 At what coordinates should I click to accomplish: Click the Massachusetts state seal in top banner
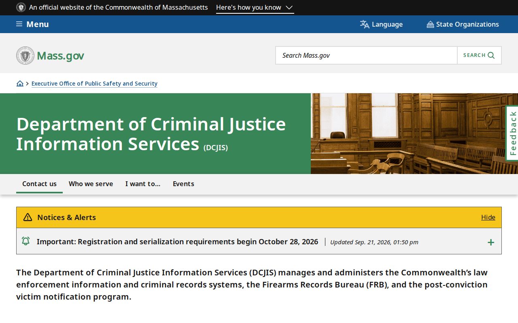click(x=21, y=7)
